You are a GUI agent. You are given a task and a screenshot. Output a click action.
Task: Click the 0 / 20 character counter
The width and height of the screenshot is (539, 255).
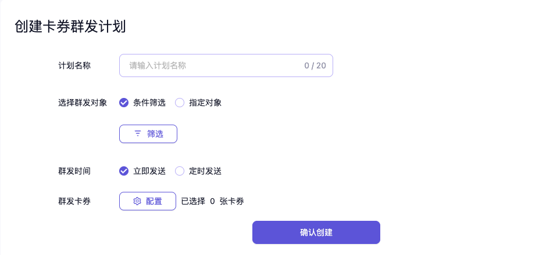point(315,65)
